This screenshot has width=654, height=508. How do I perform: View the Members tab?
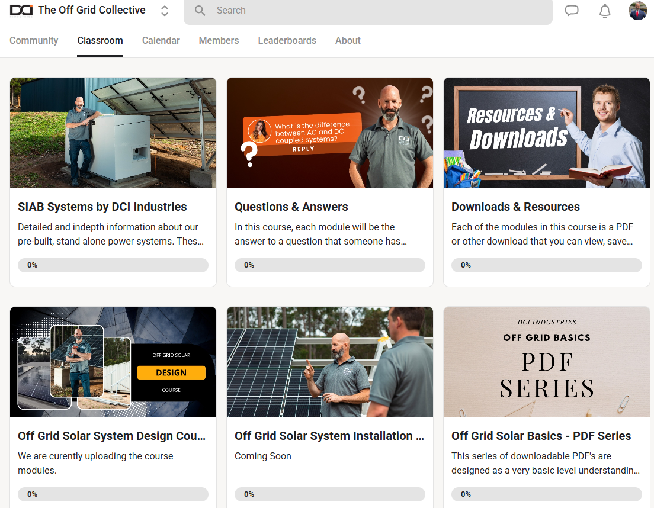point(219,40)
